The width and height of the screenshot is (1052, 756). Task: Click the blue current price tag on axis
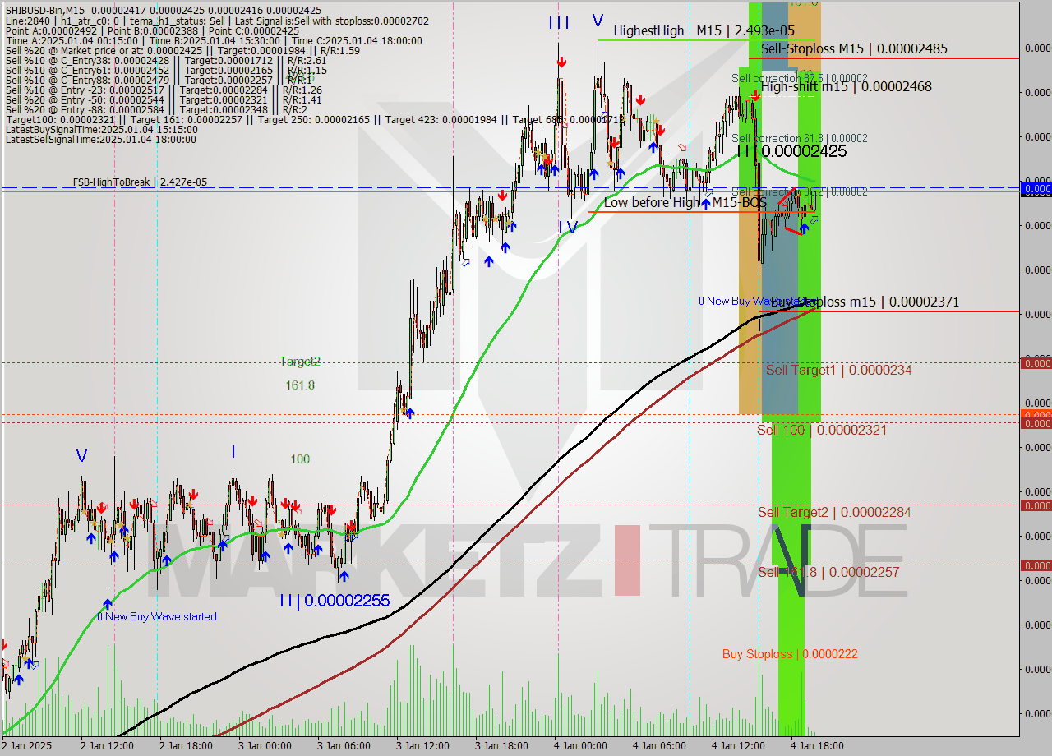[x=1036, y=189]
